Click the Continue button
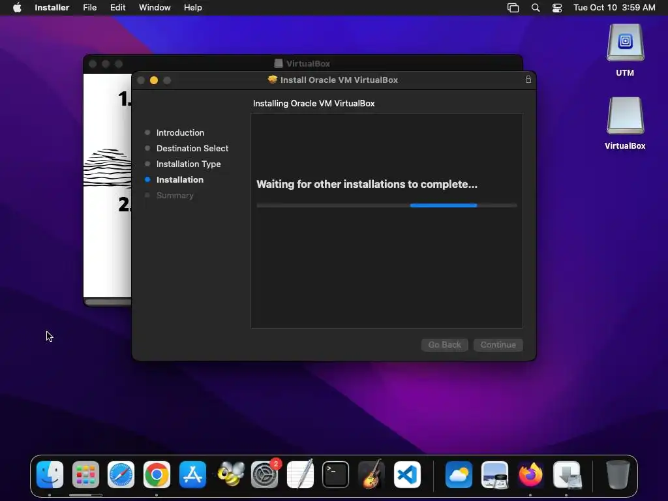The width and height of the screenshot is (668, 501). pyautogui.click(x=498, y=344)
